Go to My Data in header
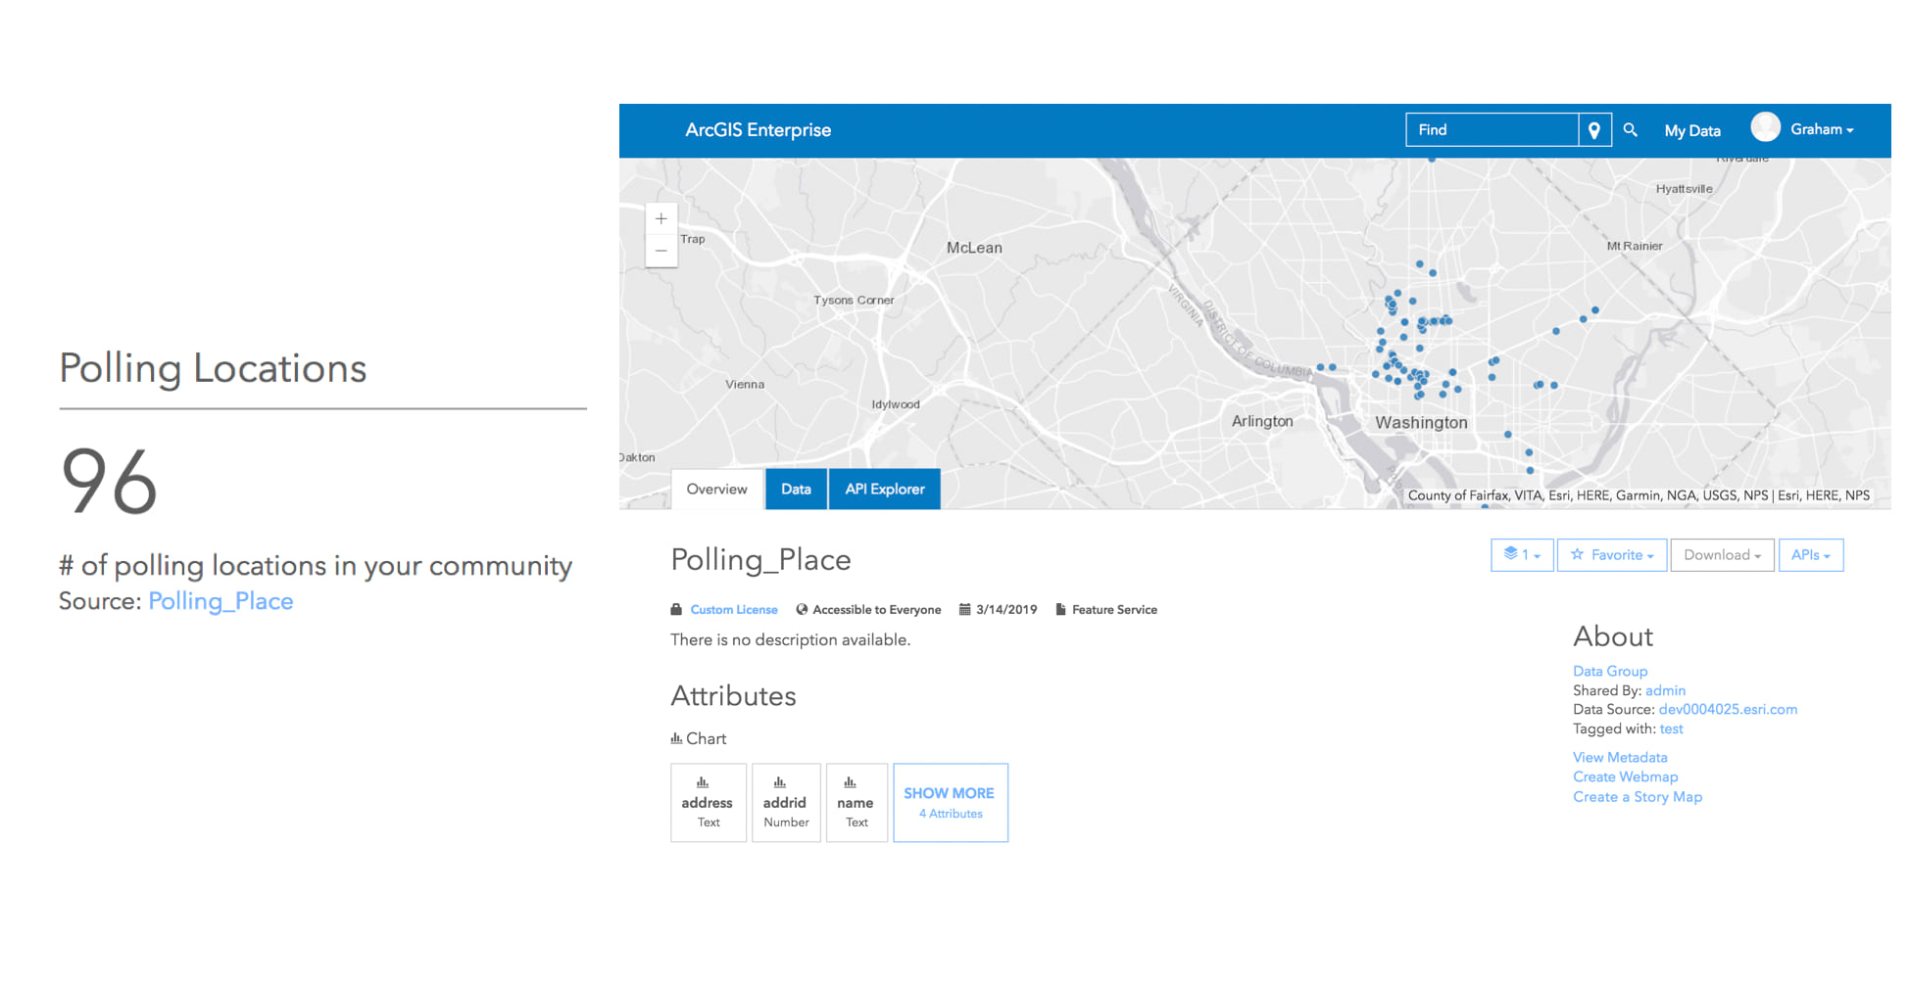The height and width of the screenshot is (987, 1909). coord(1692,130)
